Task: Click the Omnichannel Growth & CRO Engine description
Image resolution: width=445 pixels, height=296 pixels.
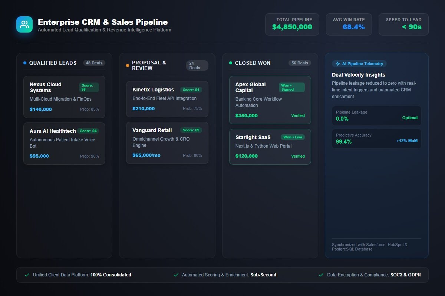Action: tap(161, 142)
